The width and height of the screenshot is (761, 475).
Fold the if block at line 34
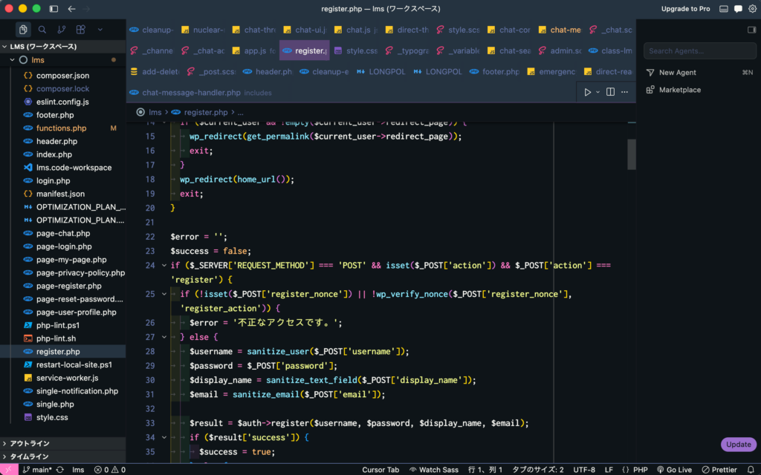pyautogui.click(x=164, y=437)
